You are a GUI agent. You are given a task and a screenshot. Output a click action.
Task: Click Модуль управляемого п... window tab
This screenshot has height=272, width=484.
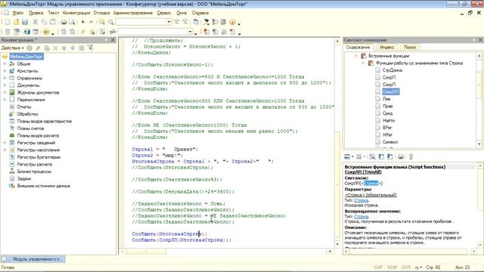[34, 259]
